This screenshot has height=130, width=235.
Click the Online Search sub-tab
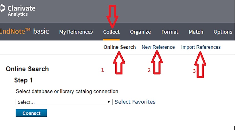pyautogui.click(x=120, y=47)
